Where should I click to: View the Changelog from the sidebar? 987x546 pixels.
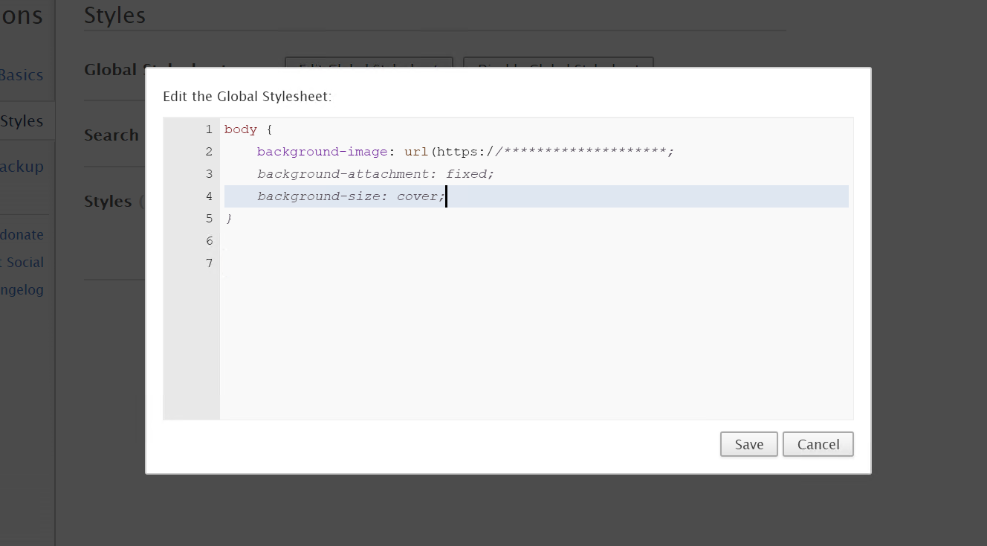(x=22, y=289)
